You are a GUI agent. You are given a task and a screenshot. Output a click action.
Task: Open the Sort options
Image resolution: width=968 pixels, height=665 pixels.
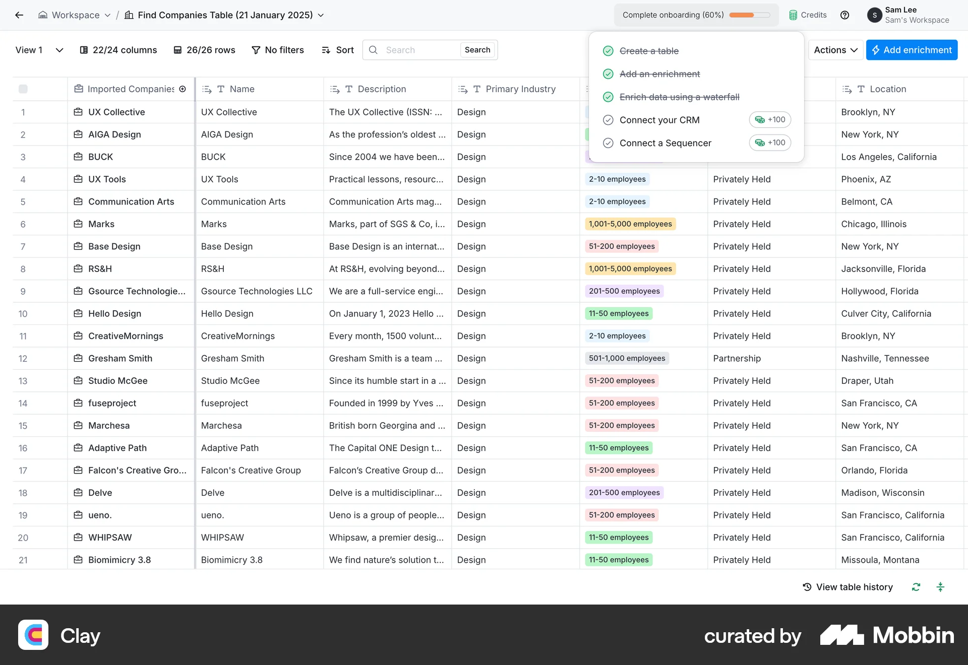[x=338, y=50]
